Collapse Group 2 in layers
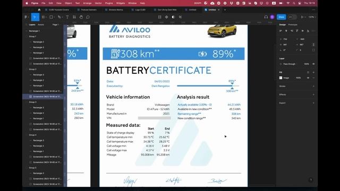Screen dimensions: 340x191 click(x=27, y=70)
